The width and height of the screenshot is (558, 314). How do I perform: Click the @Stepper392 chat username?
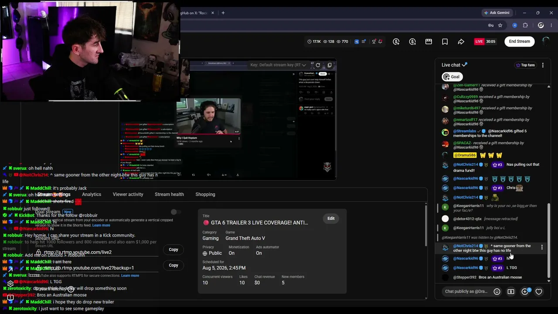pos(465,277)
